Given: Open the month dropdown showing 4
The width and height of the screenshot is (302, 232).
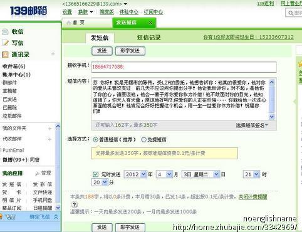Looking at the screenshot, I should click(169, 174).
